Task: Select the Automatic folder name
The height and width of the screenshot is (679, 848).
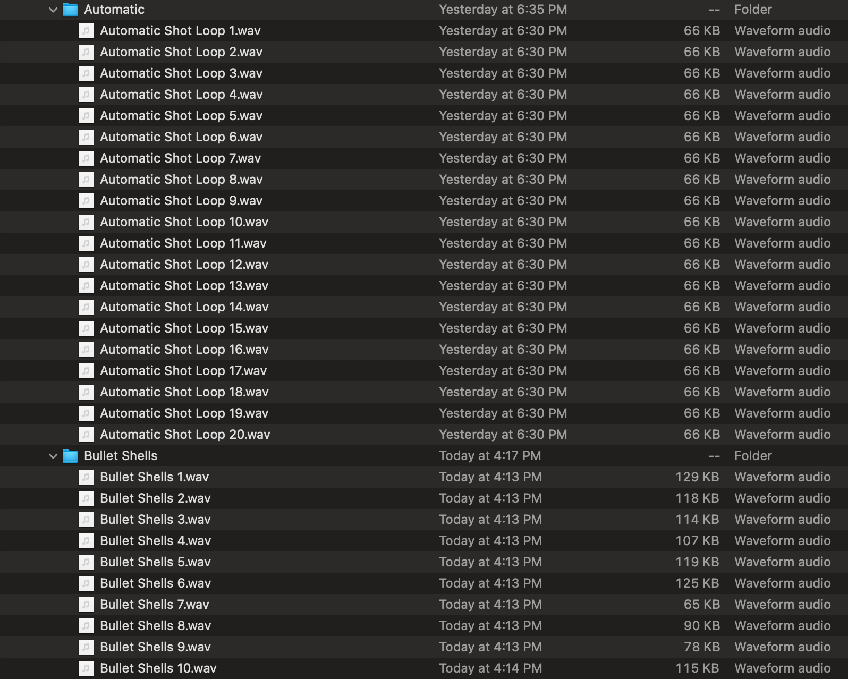Action: [x=114, y=10]
